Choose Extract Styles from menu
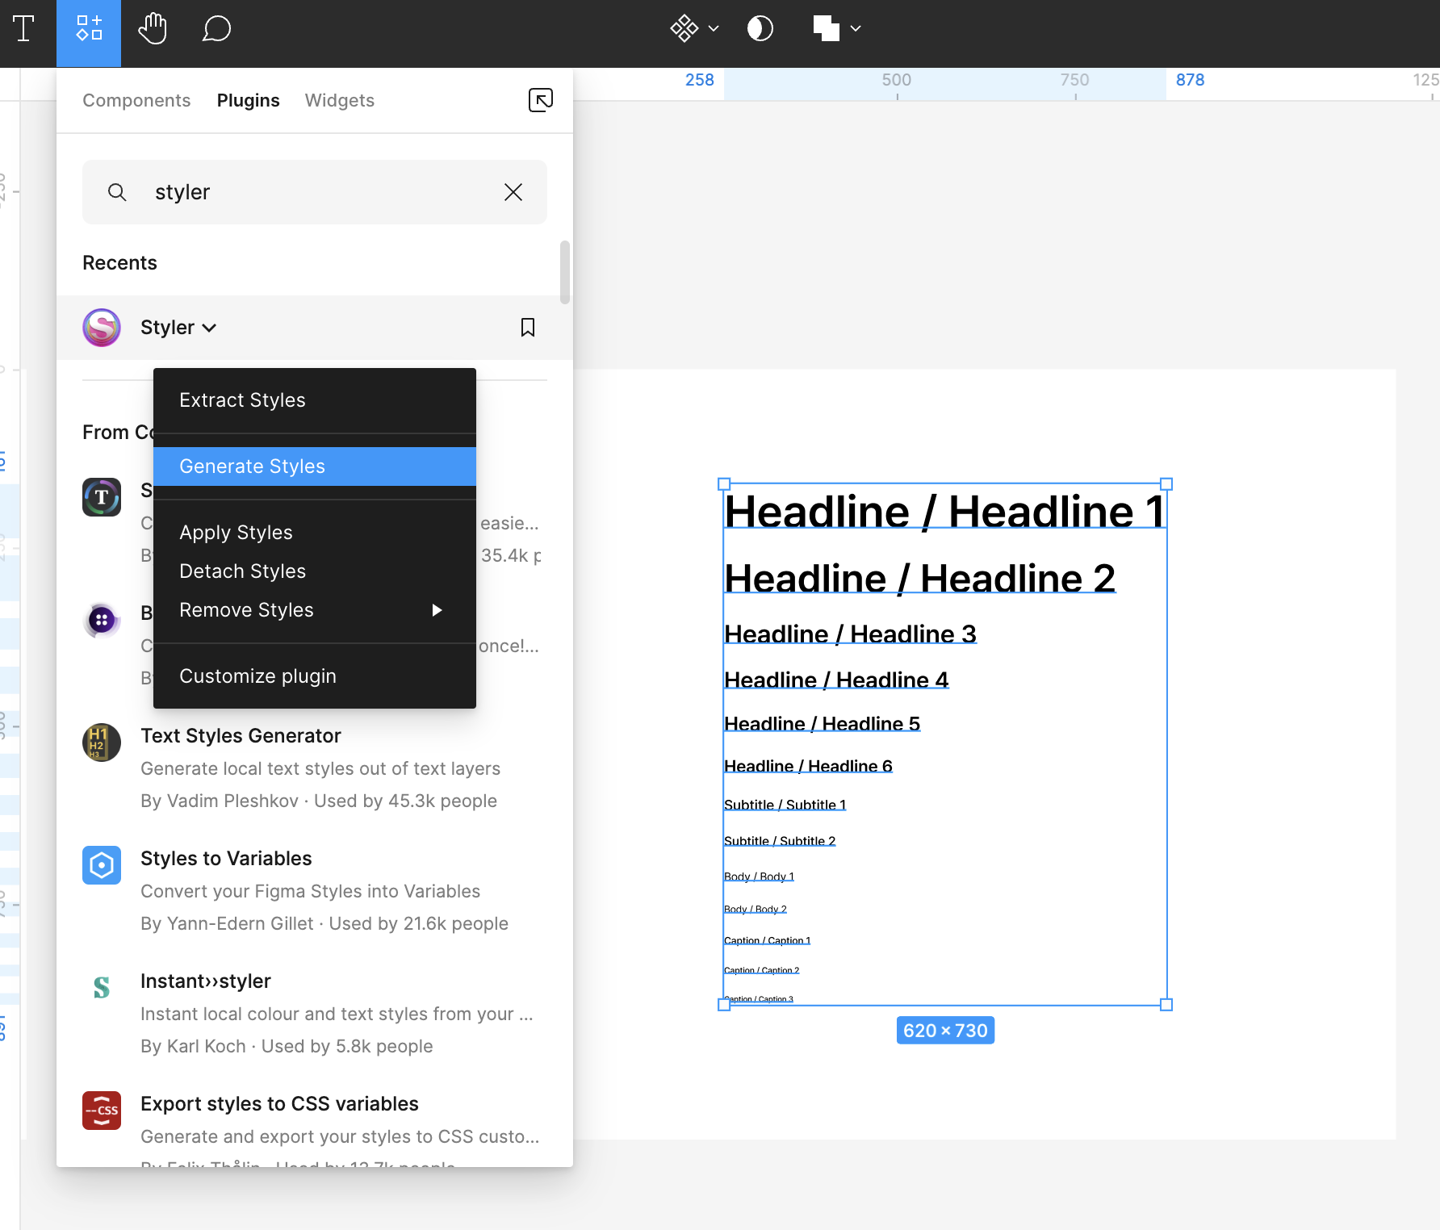The image size is (1440, 1230). coord(315,400)
